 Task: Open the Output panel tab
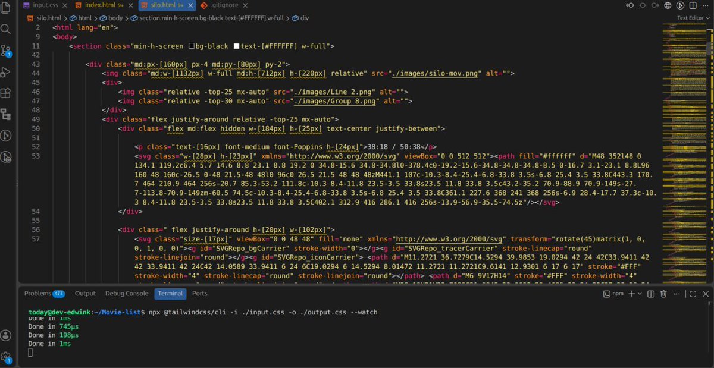[85, 294]
